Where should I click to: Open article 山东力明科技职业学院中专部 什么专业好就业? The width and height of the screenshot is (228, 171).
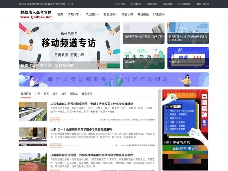coord(92,104)
